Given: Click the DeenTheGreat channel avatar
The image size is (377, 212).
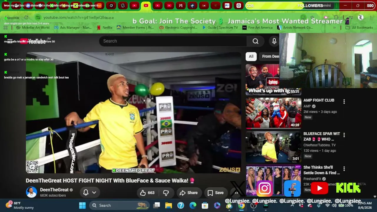Looking at the screenshot, I should click(x=32, y=192).
